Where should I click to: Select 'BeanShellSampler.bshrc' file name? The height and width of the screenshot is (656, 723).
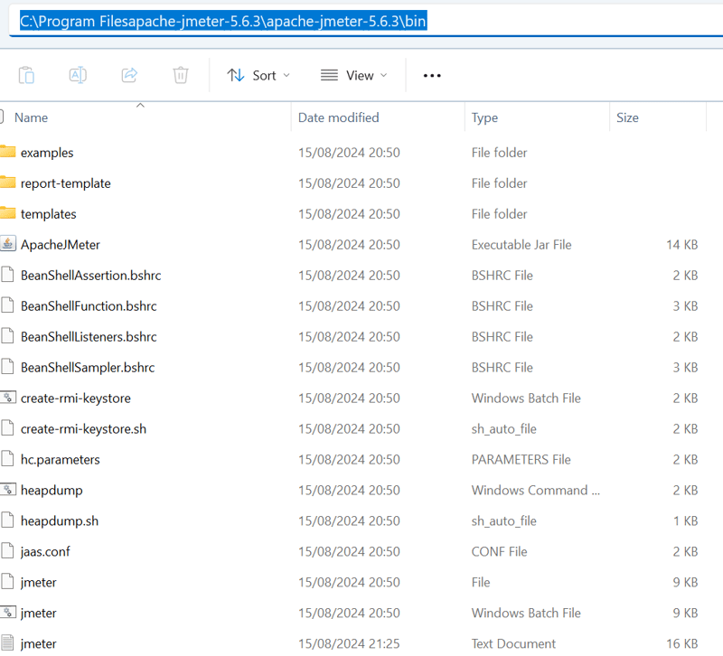(88, 368)
